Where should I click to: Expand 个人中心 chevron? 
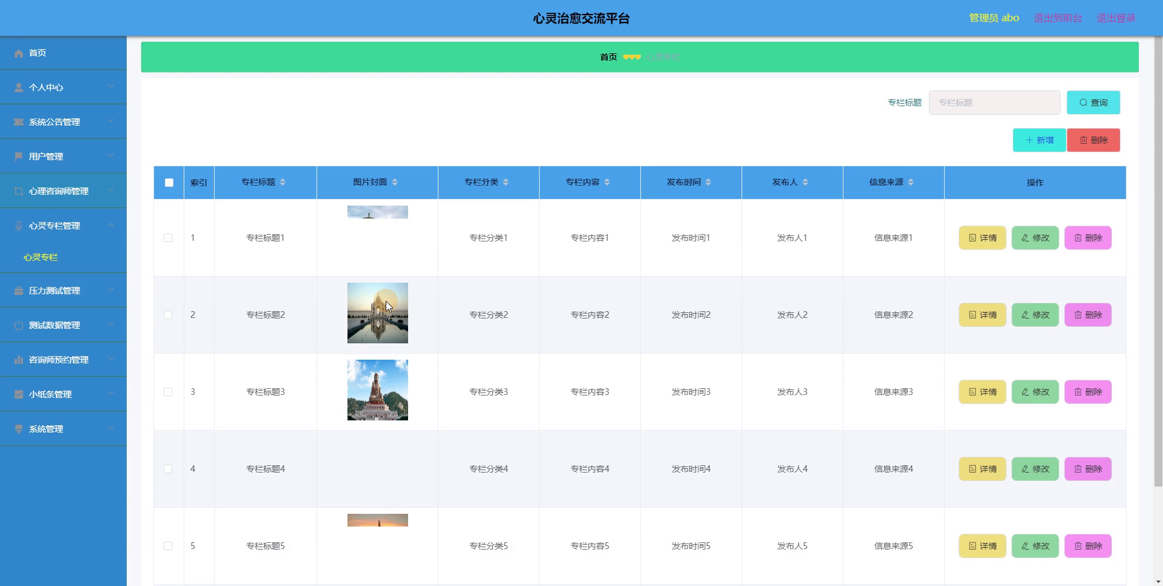pos(111,87)
